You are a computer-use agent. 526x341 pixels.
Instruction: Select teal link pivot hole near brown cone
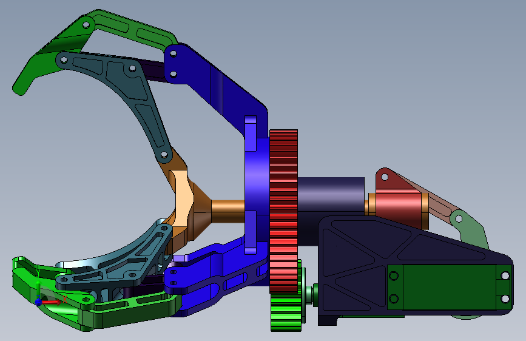164,155
